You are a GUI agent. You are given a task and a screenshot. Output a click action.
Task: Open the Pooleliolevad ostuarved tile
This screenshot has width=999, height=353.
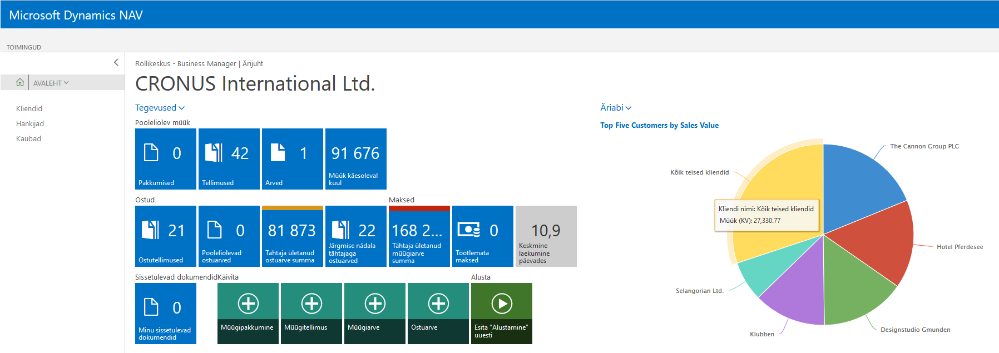coord(229,236)
